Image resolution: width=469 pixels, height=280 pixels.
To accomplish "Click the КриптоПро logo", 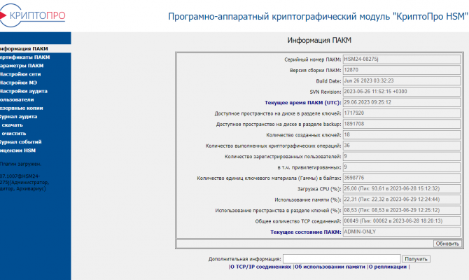I will coord(32,15).
